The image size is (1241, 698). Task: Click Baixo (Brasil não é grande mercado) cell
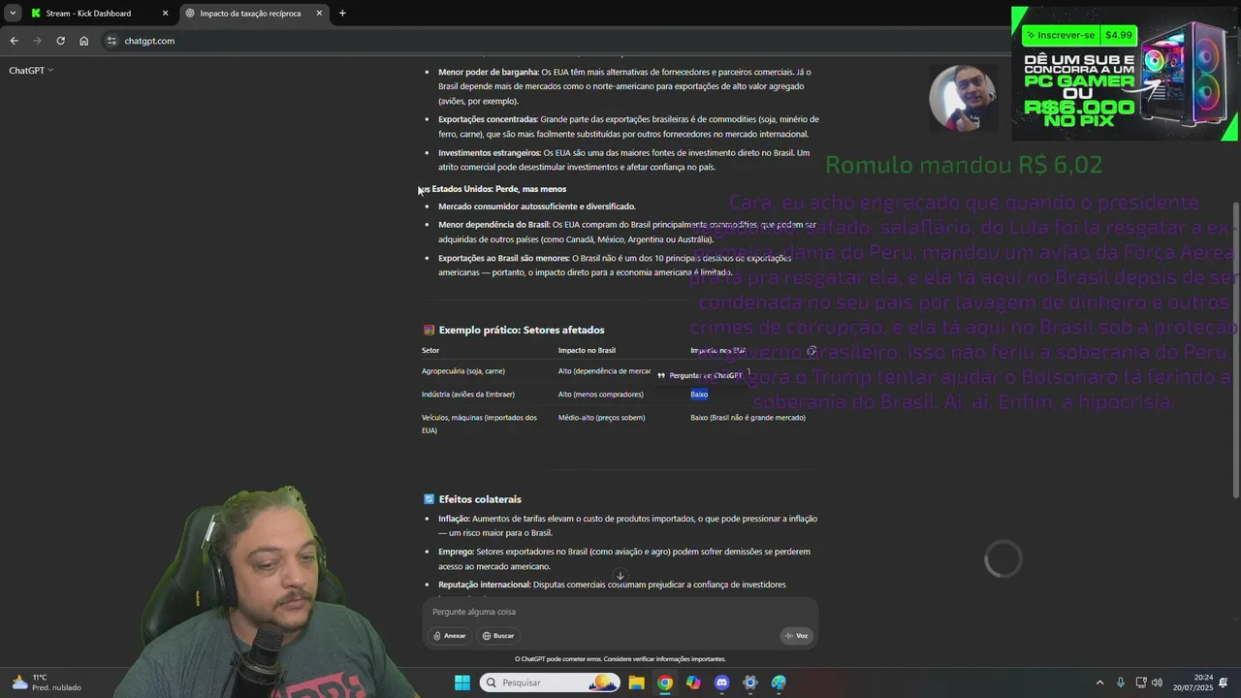pyautogui.click(x=748, y=418)
